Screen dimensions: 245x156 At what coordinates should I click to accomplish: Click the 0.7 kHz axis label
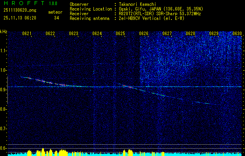(x=3, y=129)
